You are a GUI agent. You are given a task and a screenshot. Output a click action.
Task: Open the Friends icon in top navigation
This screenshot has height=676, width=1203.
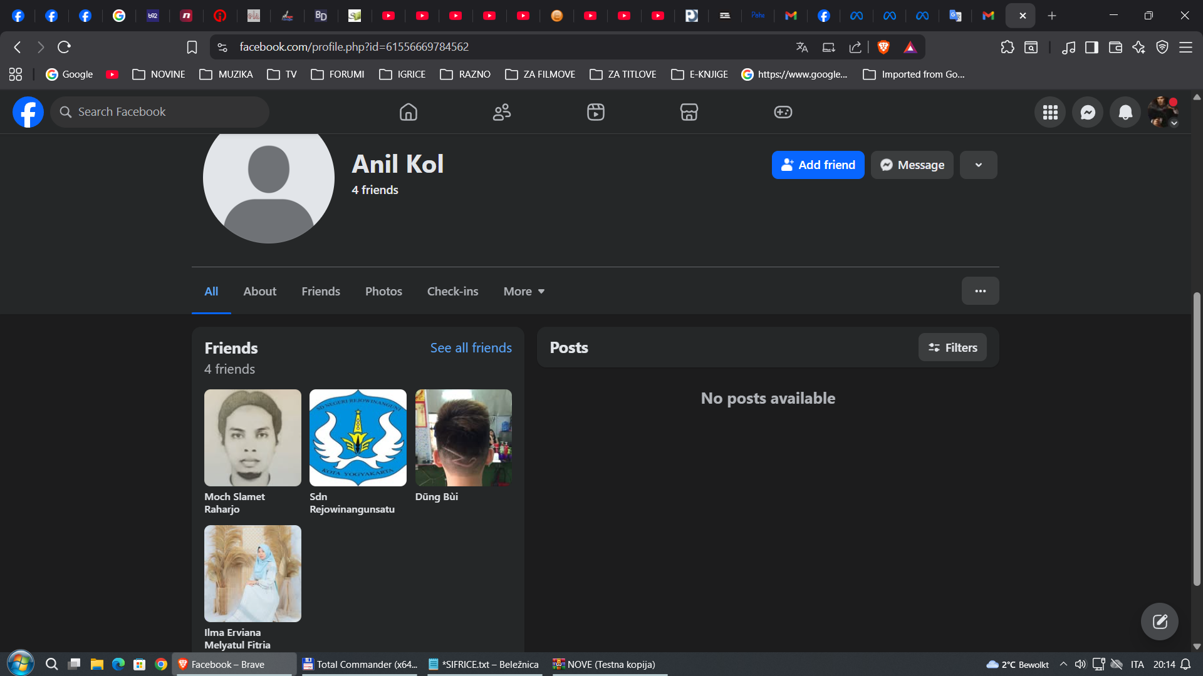[502, 112]
